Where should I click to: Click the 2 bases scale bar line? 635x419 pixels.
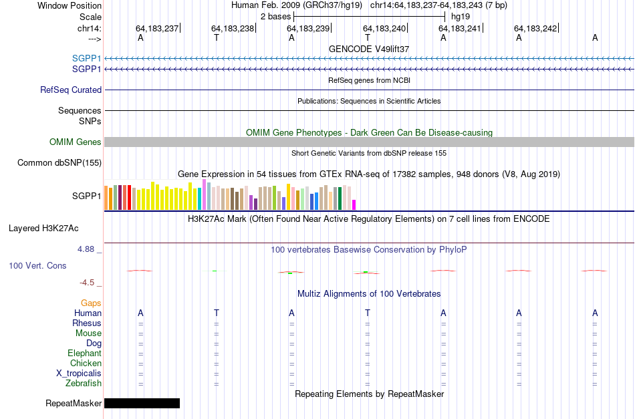[370, 17]
